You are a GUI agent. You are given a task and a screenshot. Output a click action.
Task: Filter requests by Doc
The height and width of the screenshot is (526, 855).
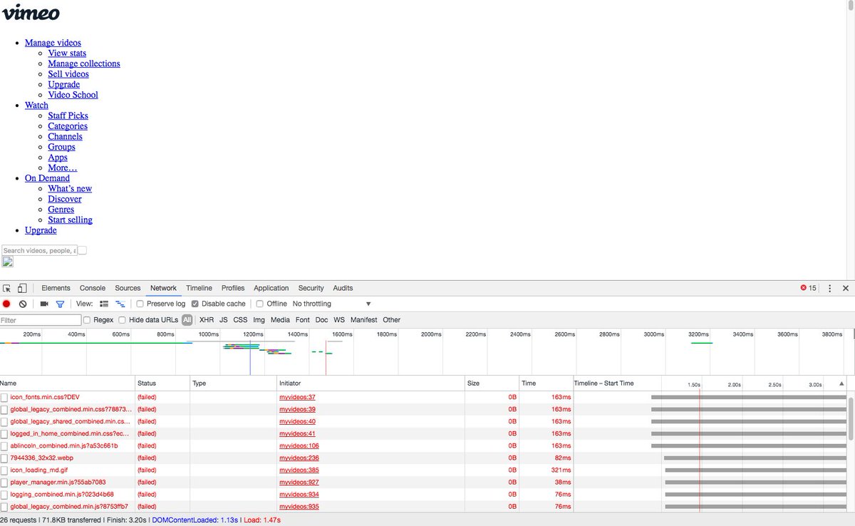[322, 320]
